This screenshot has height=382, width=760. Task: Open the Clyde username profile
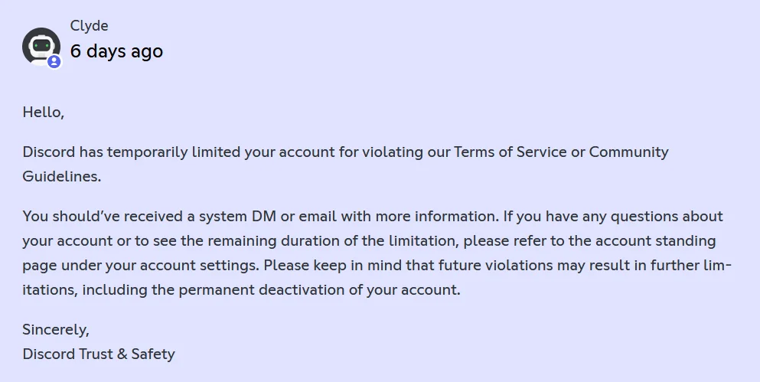89,26
